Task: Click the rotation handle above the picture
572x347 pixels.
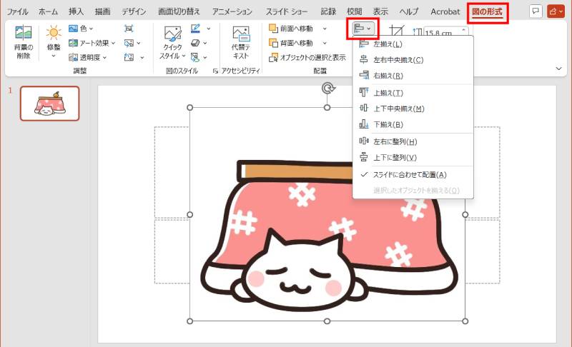Action: click(x=327, y=88)
